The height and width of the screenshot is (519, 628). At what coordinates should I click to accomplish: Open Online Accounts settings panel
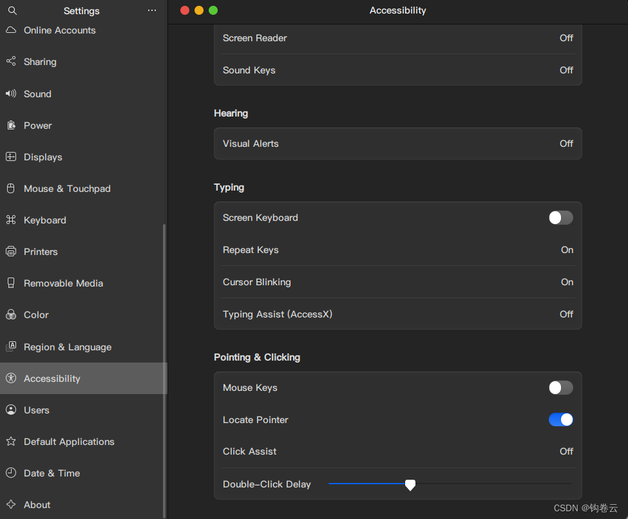(x=84, y=30)
